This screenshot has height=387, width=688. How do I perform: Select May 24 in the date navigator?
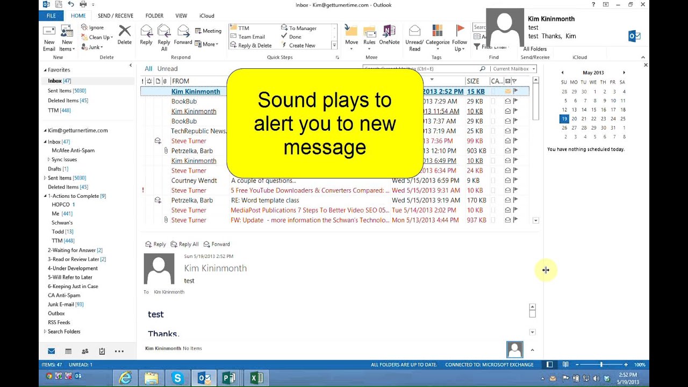pyautogui.click(x=613, y=119)
